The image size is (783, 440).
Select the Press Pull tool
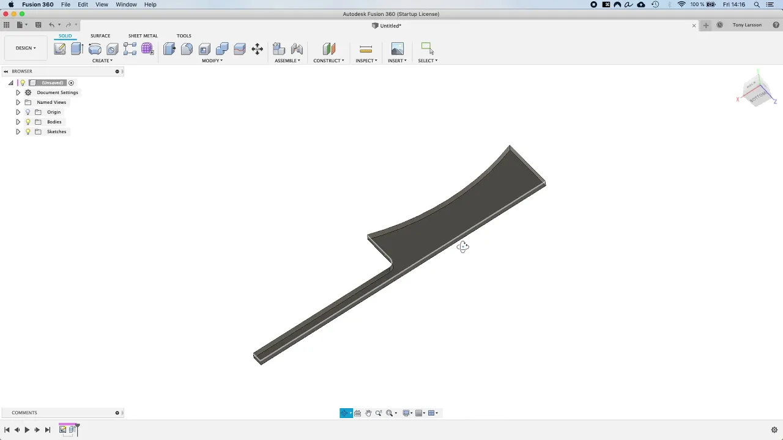[x=169, y=49]
